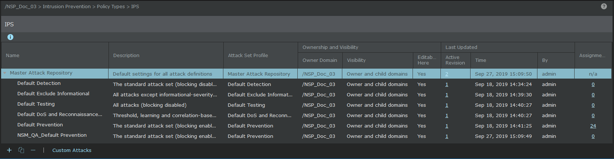Open the Custom Attacks link
614x159 pixels.
[x=72, y=150]
